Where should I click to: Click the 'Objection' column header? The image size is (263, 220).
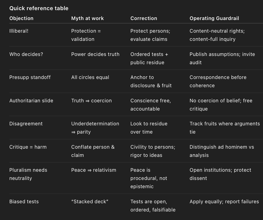(21, 18)
